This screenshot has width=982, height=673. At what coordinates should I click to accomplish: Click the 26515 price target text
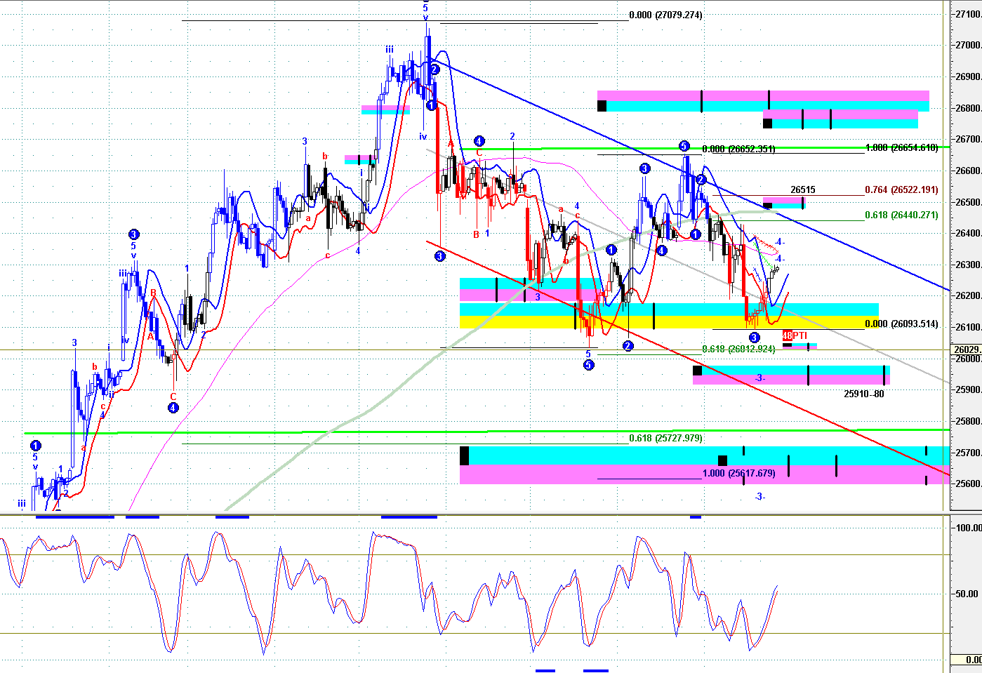[x=802, y=190]
